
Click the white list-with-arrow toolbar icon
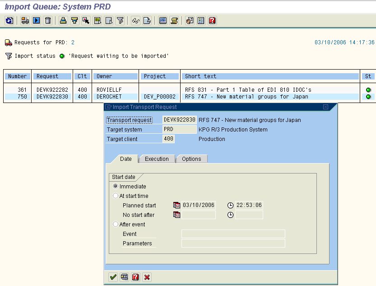click(109, 21)
